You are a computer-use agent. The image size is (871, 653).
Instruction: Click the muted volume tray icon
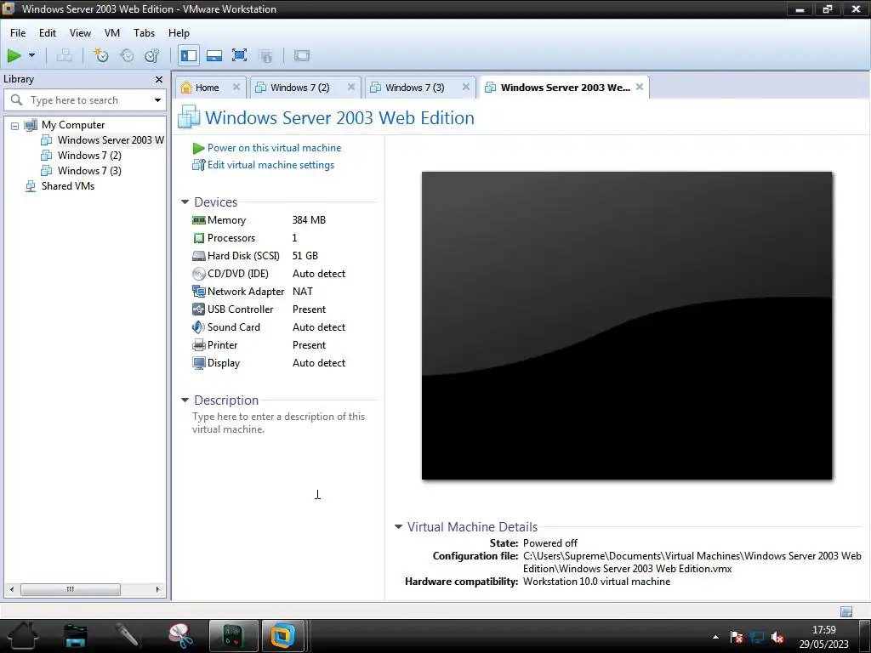[x=777, y=637]
